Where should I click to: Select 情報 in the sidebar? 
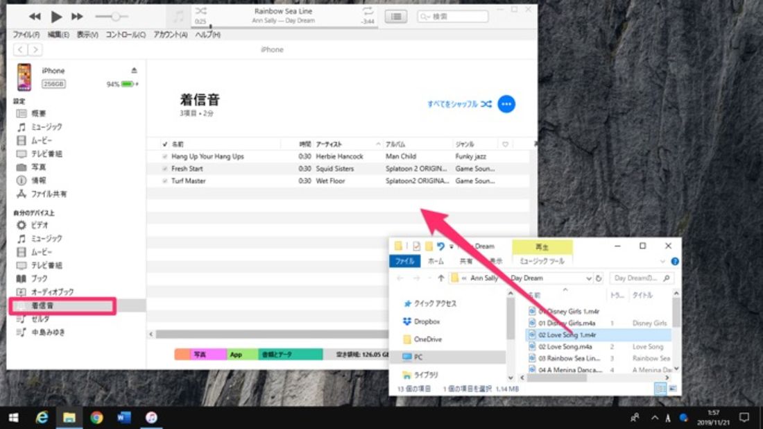pos(38,180)
